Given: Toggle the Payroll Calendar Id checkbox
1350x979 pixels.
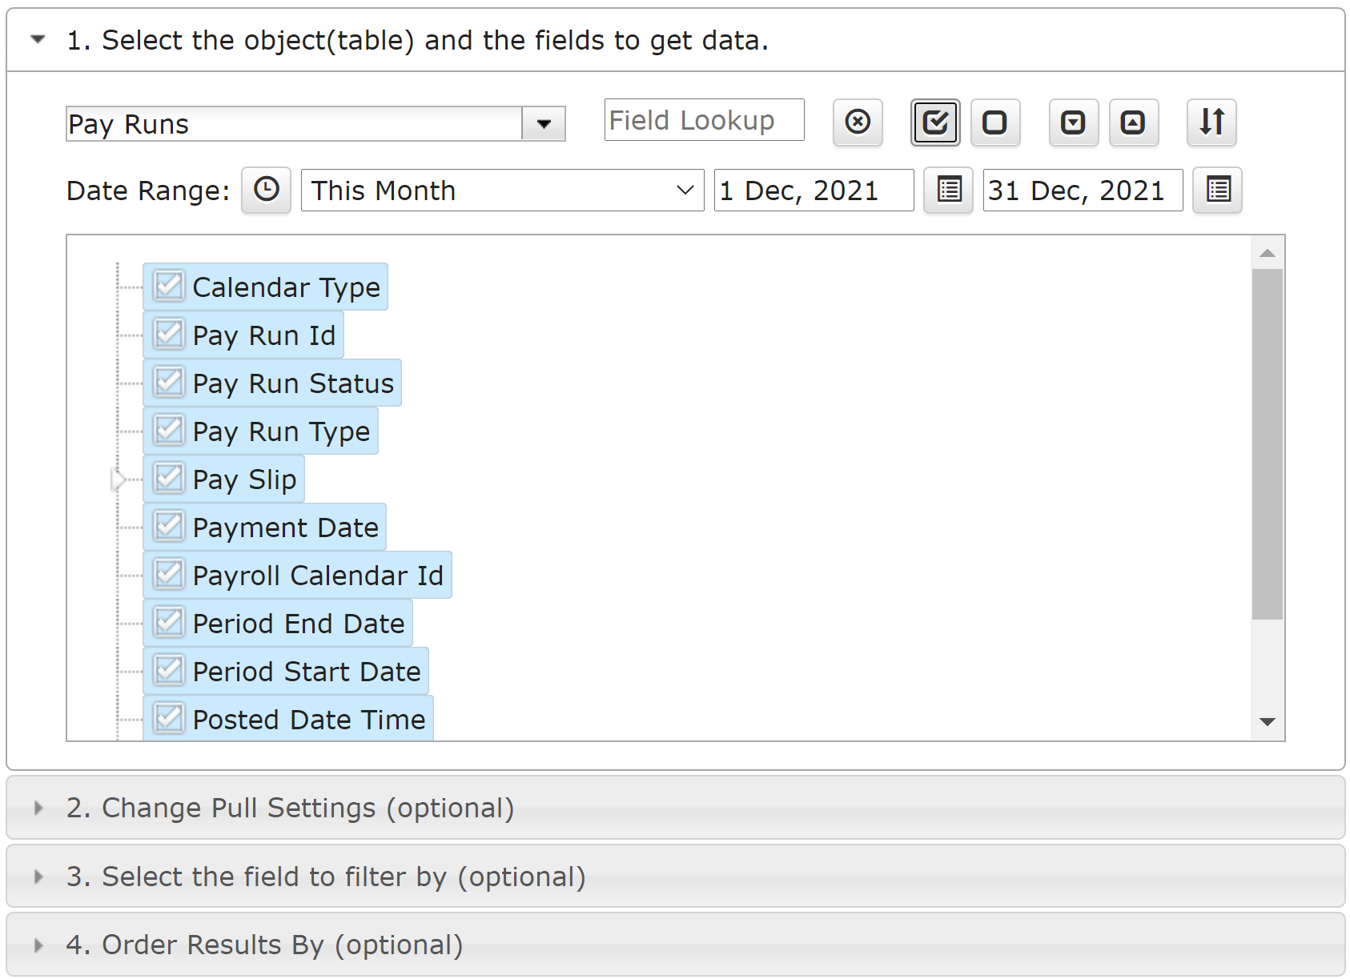Looking at the screenshot, I should click(x=169, y=574).
